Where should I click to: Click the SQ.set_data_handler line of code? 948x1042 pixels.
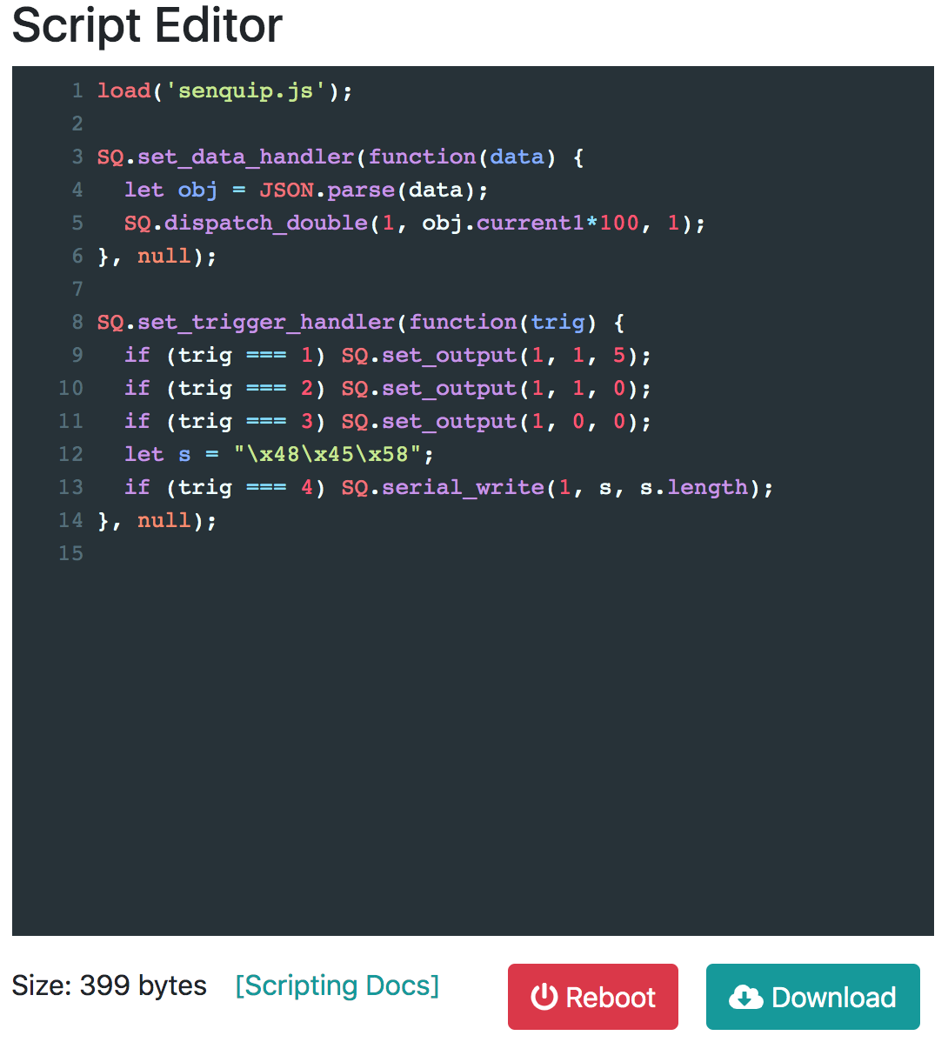[x=340, y=157]
